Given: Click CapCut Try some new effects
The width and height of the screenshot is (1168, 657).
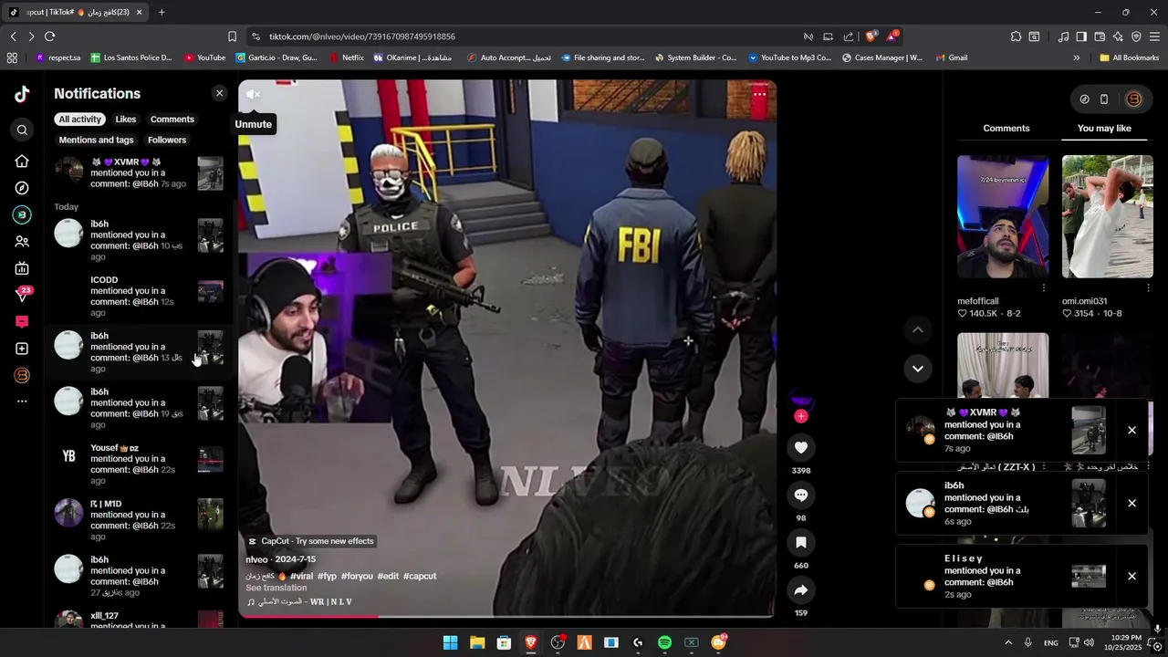Looking at the screenshot, I should tap(311, 541).
